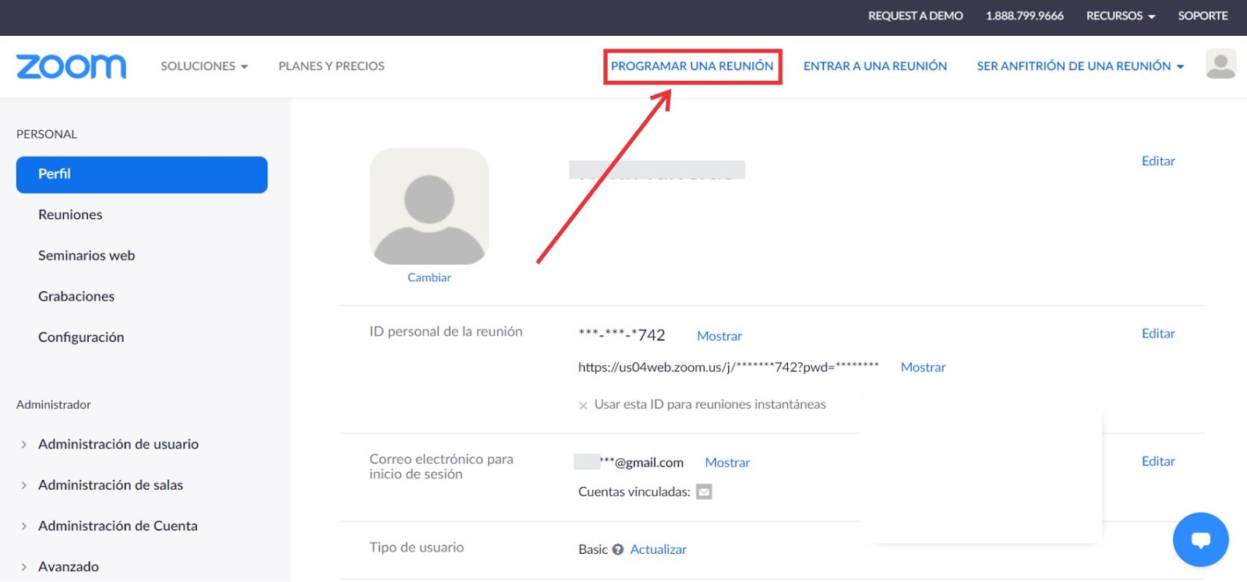Click Mostrar next to gmail address
The image size is (1247, 582).
(727, 463)
